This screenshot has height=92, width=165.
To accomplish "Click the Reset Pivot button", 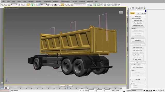I will (x=138, y=40).
